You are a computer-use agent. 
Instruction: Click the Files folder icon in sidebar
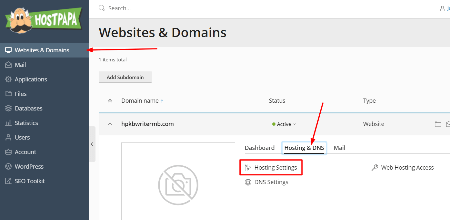pyautogui.click(x=8, y=94)
